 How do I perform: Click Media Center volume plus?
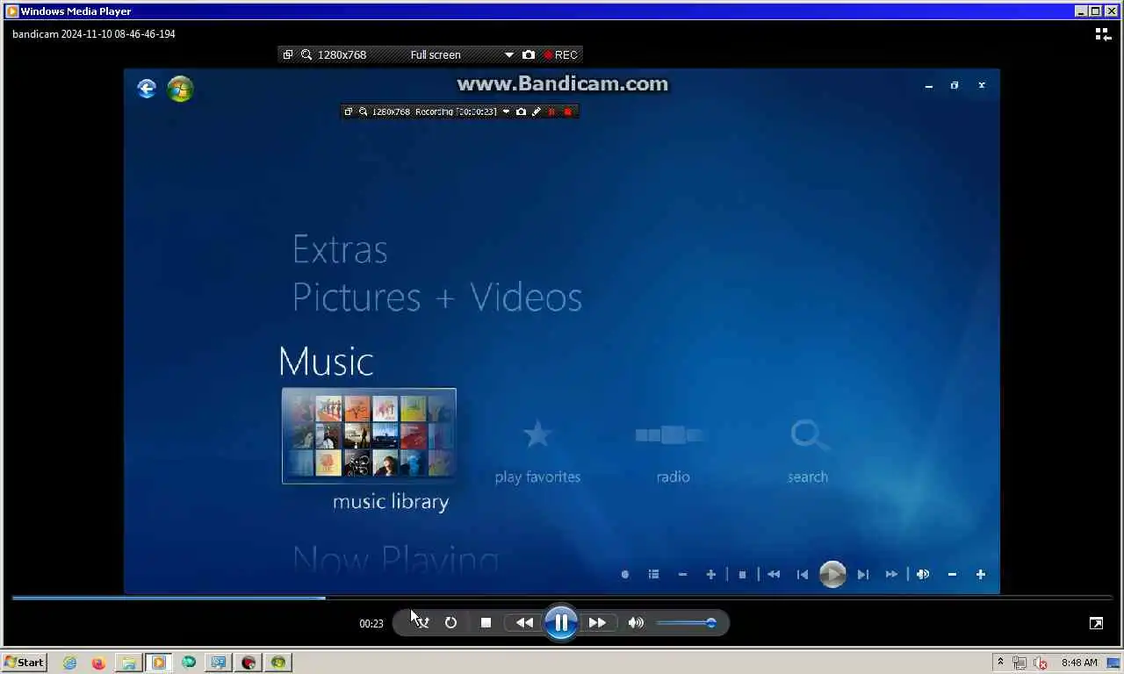[x=981, y=575]
